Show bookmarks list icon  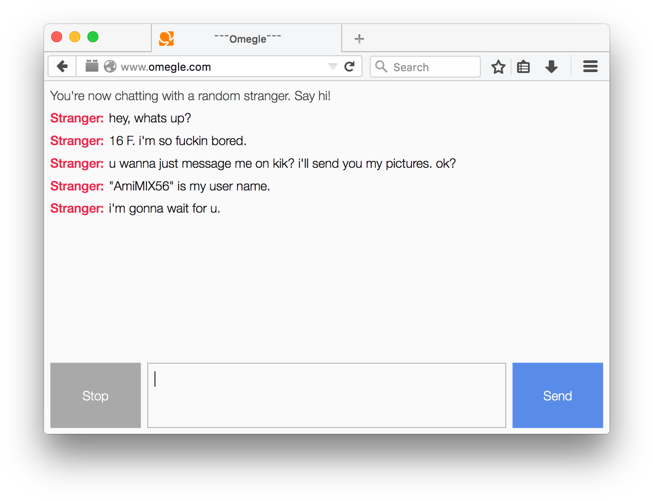pyautogui.click(x=523, y=67)
